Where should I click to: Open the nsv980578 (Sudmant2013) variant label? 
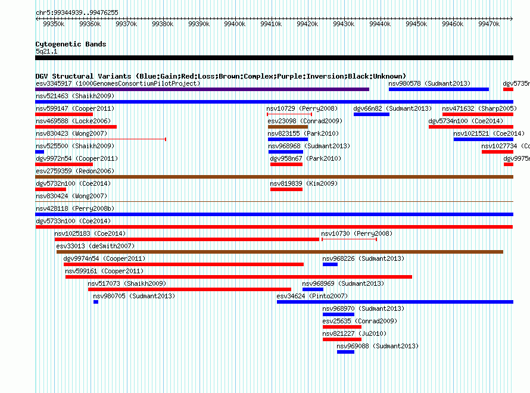429,83
